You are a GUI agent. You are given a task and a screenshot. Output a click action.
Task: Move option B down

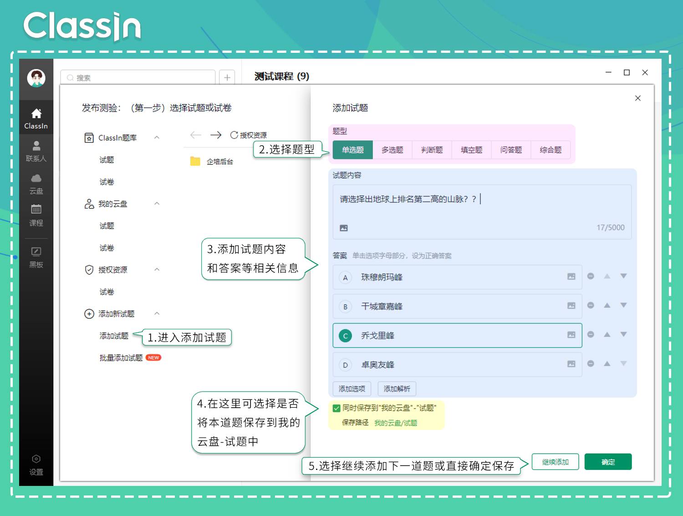624,305
